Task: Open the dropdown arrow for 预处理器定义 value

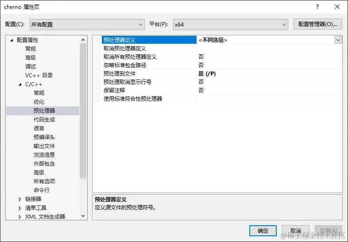Action: pyautogui.click(x=338, y=40)
